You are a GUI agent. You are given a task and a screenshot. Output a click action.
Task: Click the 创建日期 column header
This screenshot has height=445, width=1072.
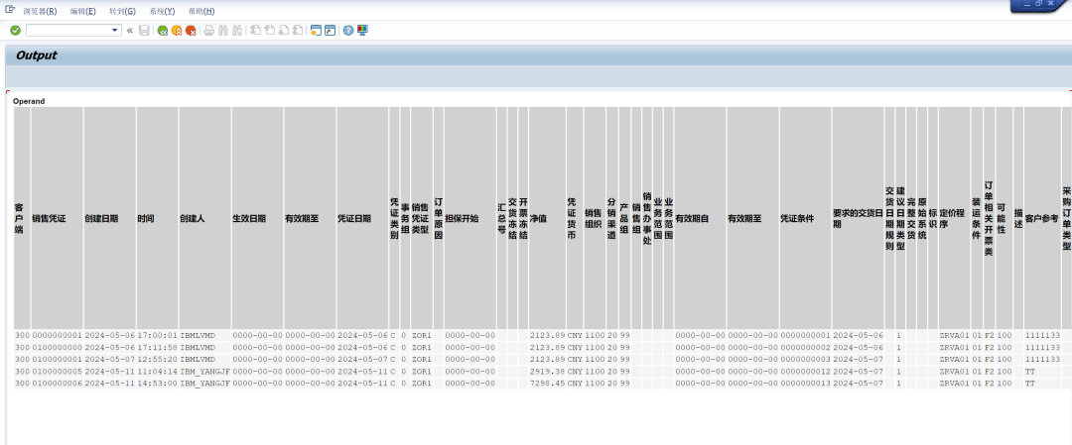tap(110, 218)
